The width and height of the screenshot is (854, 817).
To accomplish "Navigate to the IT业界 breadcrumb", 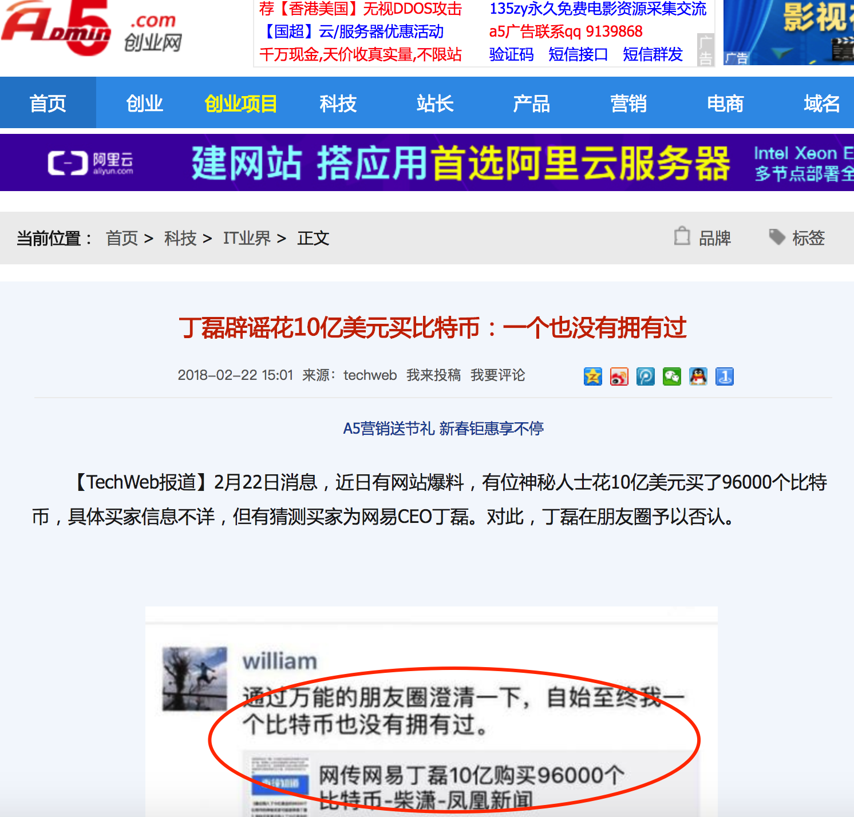I will point(247,238).
